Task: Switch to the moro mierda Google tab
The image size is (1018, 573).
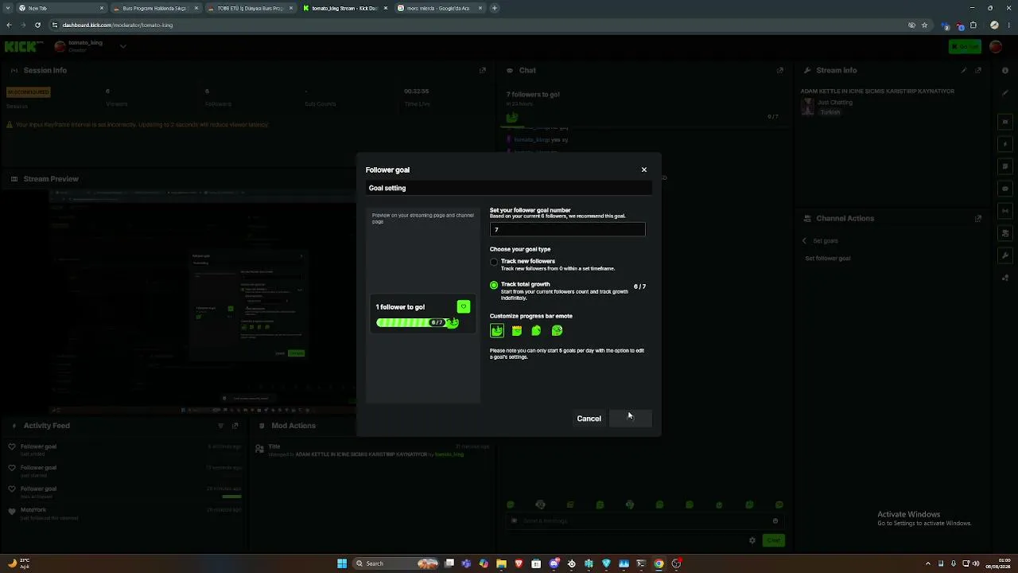Action: click(x=440, y=8)
